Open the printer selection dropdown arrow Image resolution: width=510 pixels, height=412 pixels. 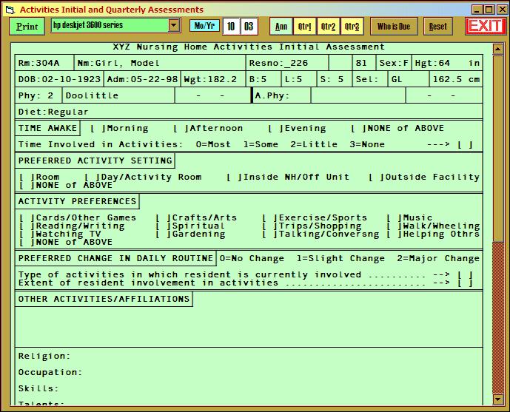[x=174, y=25]
